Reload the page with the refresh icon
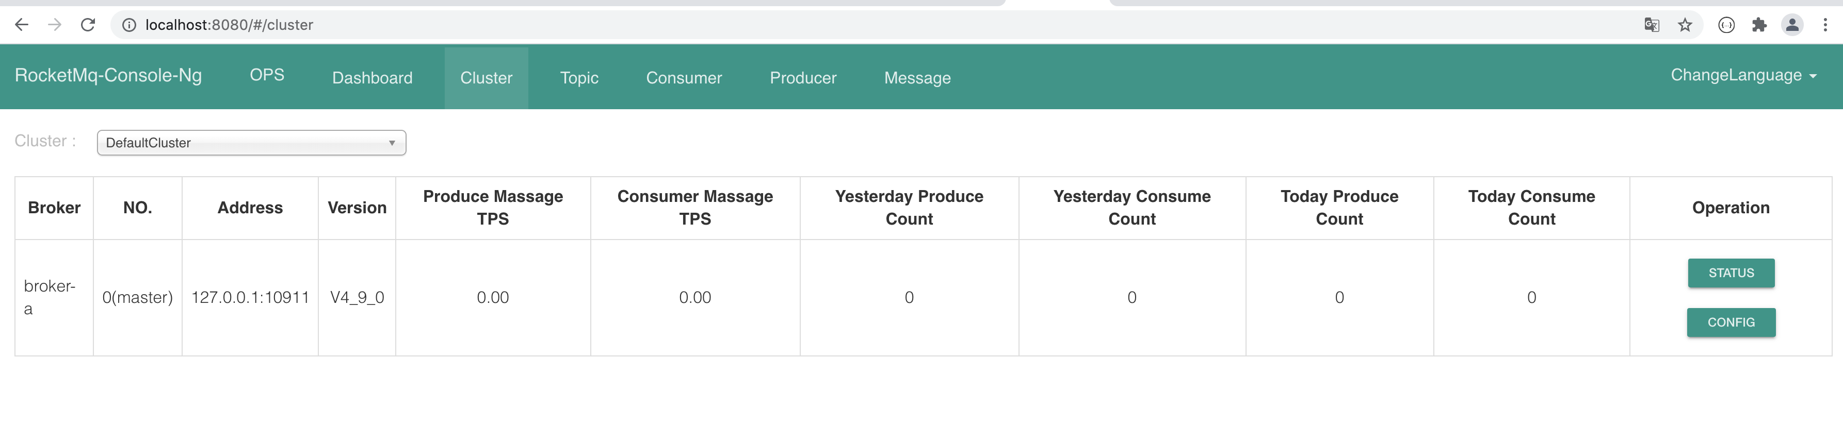1843x443 pixels. pyautogui.click(x=88, y=25)
